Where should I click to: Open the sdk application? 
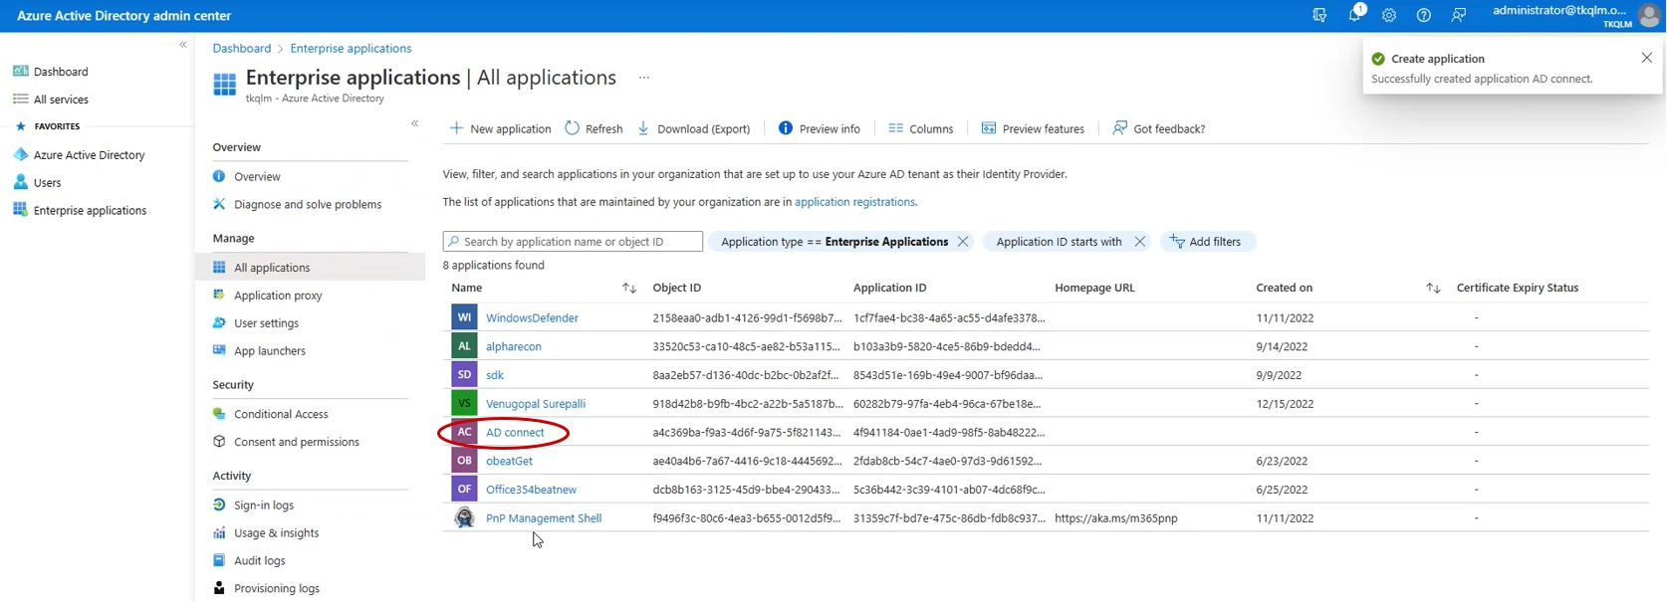pyautogui.click(x=495, y=375)
